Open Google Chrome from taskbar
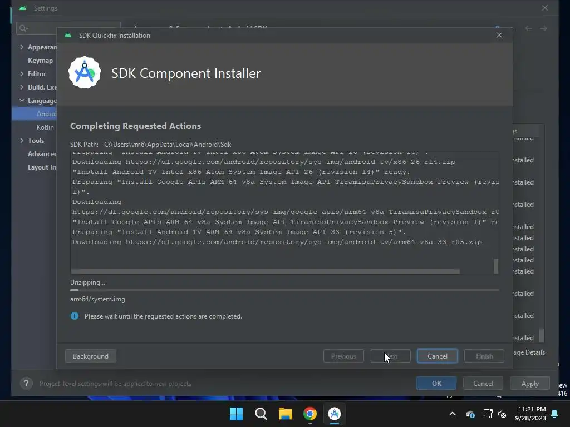 (310, 414)
